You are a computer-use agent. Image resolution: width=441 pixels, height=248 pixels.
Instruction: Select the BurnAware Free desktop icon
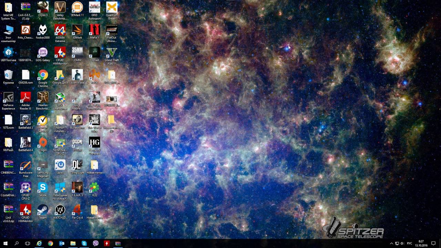[25, 169]
